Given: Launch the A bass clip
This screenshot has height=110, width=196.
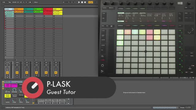Looking at the screenshot, I should (x=35, y=12).
